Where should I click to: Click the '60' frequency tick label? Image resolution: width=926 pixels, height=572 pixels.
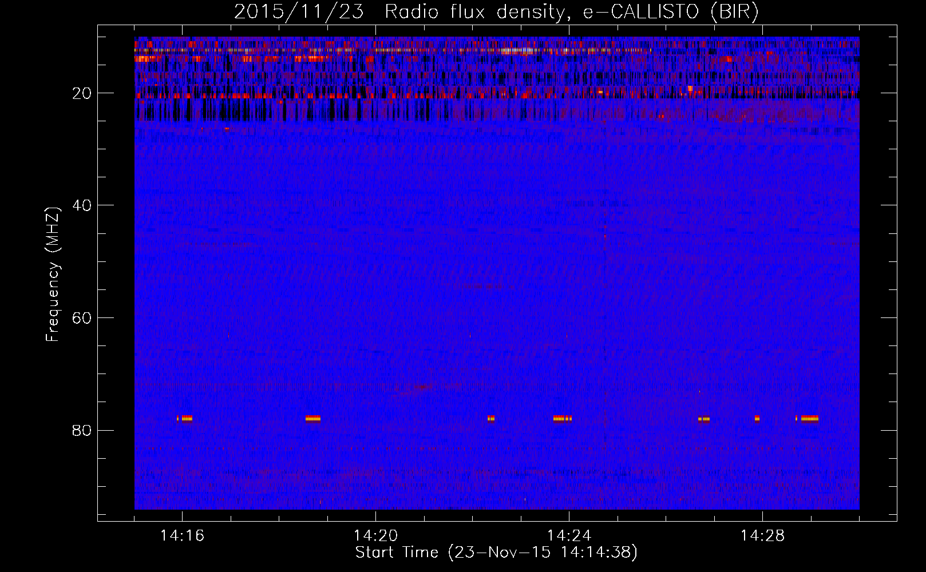click(82, 318)
